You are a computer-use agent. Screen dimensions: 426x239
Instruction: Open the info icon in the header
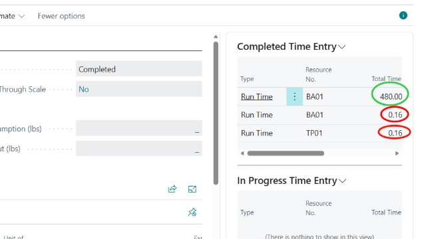coord(403,15)
